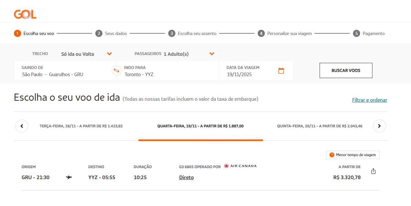Open the travel date calendar icon
Image resolution: width=411 pixels, height=206 pixels.
(x=281, y=71)
